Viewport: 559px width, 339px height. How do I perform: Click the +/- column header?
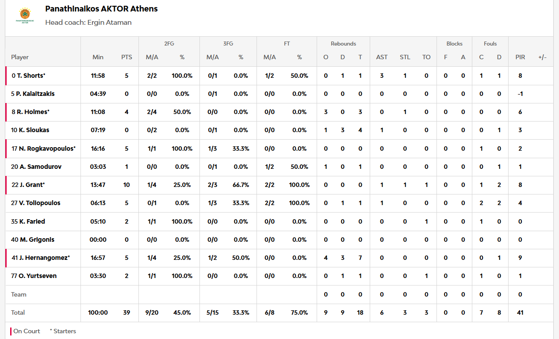pyautogui.click(x=542, y=57)
